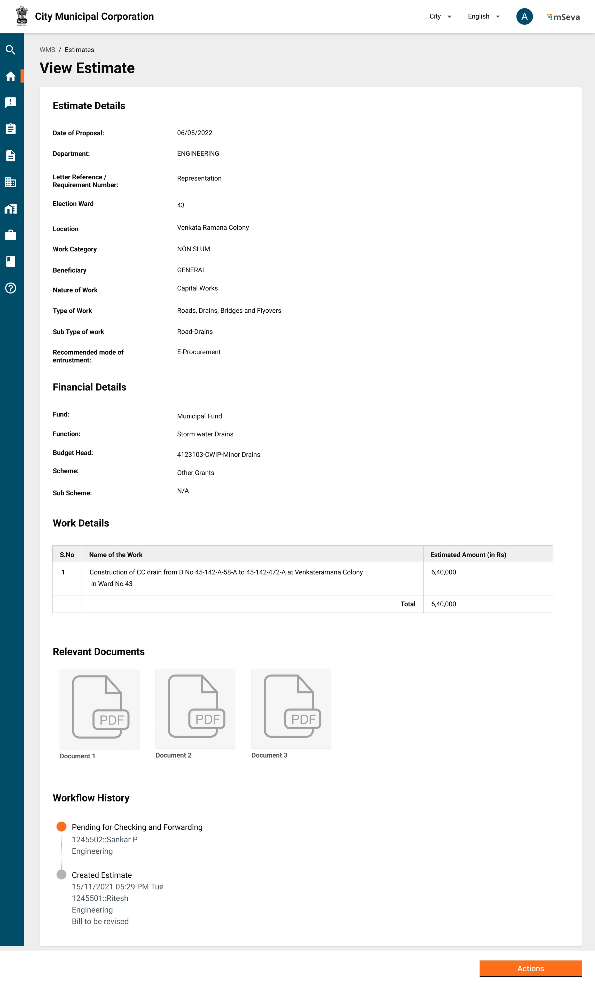Go to WMS breadcrumb link

point(47,50)
